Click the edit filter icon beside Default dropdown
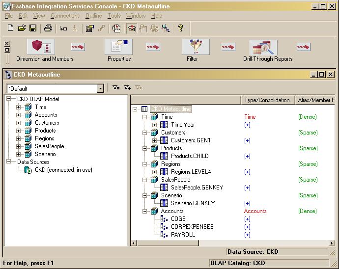Screen dimensions: 339x269 [116, 87]
